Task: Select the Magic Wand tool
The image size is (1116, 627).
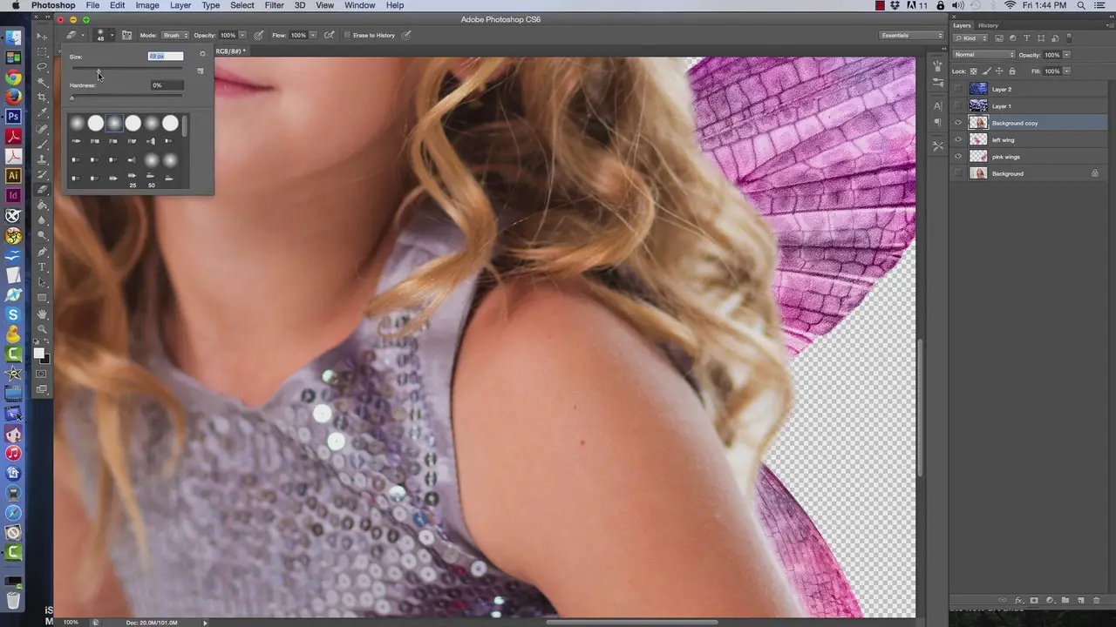Action: (41, 82)
